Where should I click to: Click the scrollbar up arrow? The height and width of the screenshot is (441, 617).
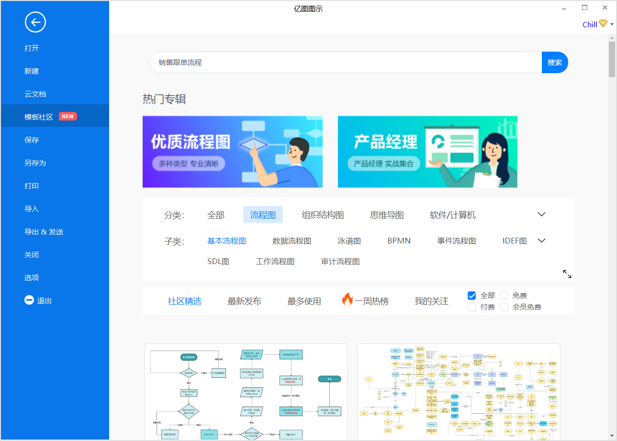[612, 37]
